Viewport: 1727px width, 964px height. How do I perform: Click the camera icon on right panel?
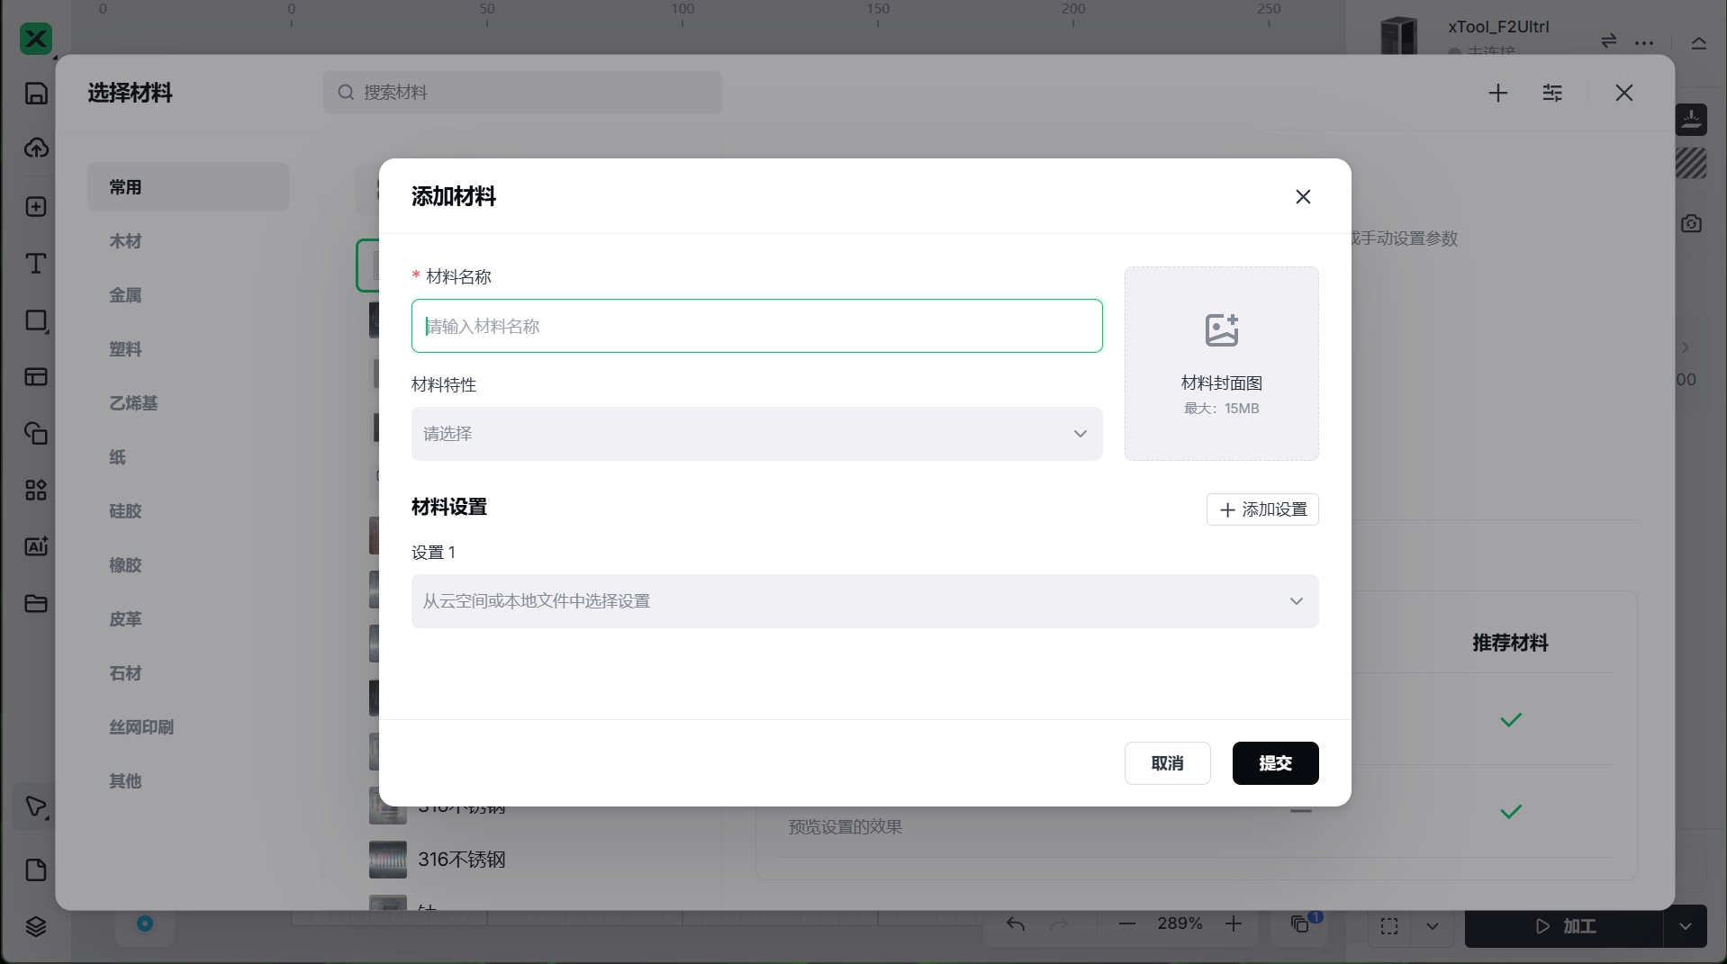(1691, 223)
